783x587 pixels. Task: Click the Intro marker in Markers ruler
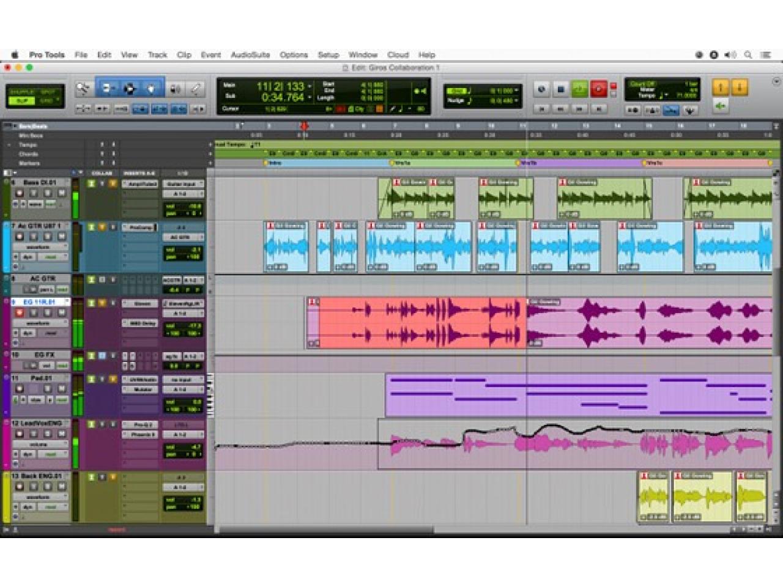[273, 163]
